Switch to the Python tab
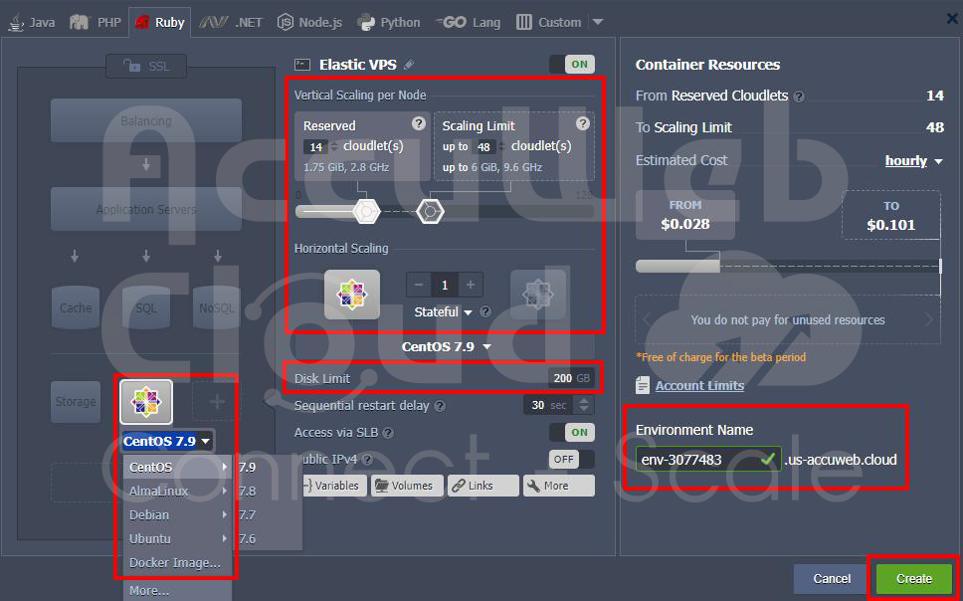This screenshot has width=963, height=601. 389,22
